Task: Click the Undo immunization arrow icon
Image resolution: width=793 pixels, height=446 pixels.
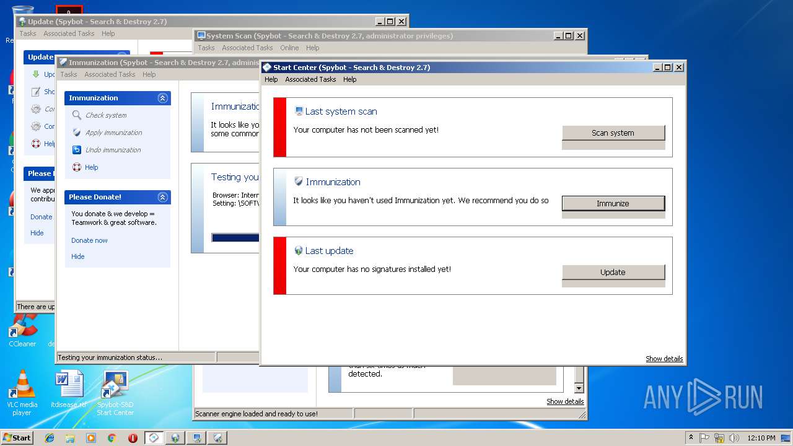Action: pyautogui.click(x=77, y=150)
